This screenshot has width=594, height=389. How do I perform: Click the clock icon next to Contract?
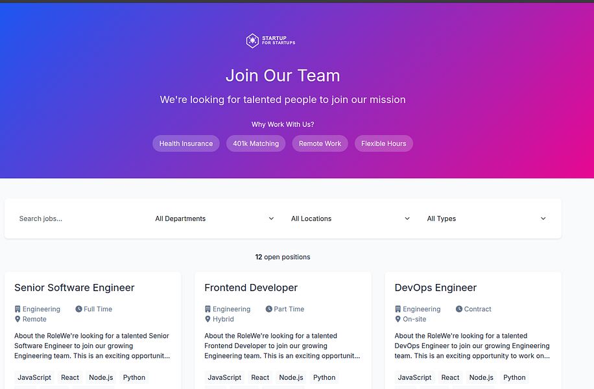(458, 309)
